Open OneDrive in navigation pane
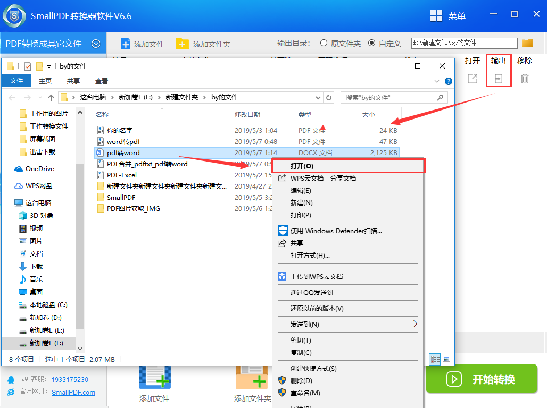The height and width of the screenshot is (408, 547). pos(34,168)
